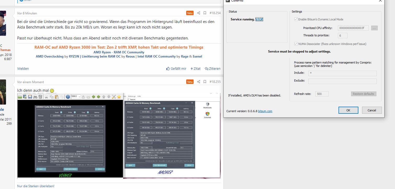Image resolution: width=395 pixels, height=189 pixels.
Task: Open affinity picker with the ellipsis button
Action: [x=374, y=28]
